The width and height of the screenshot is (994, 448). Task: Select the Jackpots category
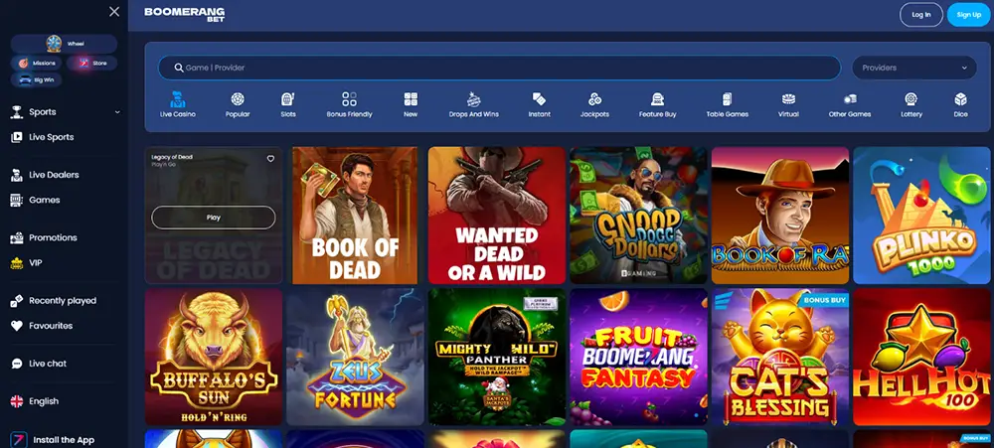point(594,104)
